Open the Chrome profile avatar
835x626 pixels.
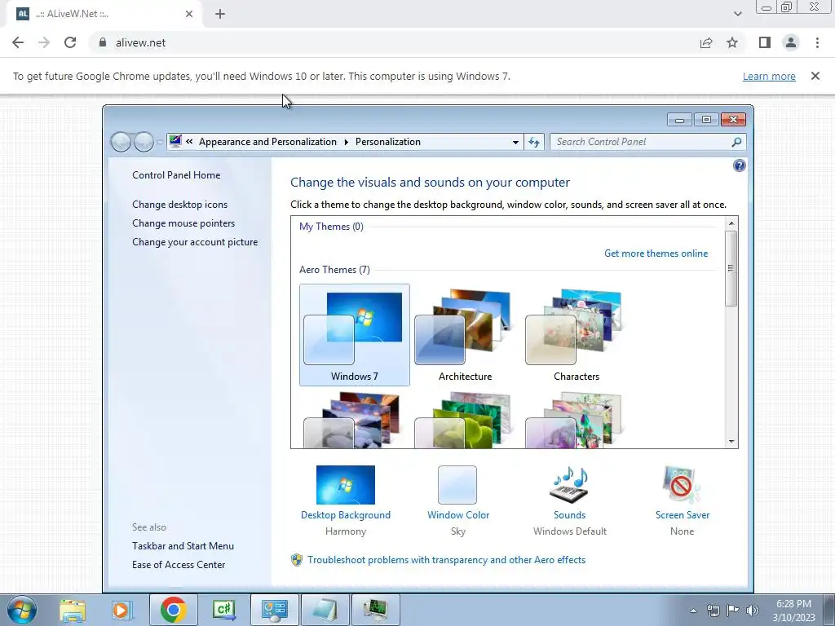791,42
